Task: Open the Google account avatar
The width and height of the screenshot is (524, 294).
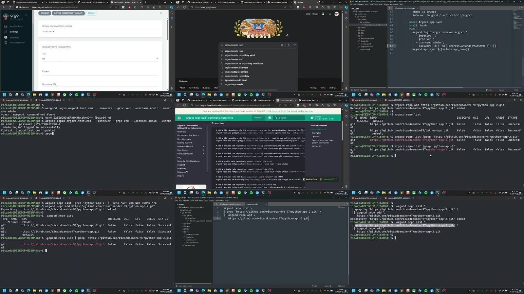Action: tap(336, 14)
